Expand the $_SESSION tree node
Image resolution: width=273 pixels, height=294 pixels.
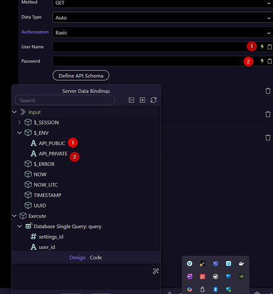19,122
